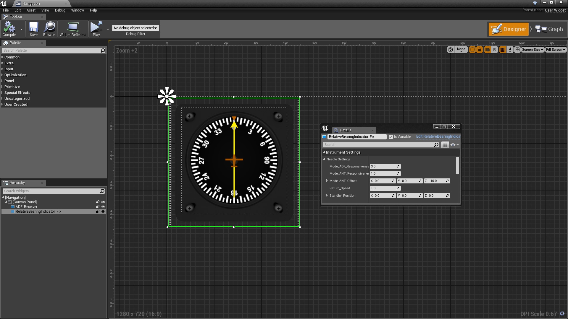The height and width of the screenshot is (319, 568).
Task: Collapse the Needle Settings section
Action: pyautogui.click(x=324, y=159)
